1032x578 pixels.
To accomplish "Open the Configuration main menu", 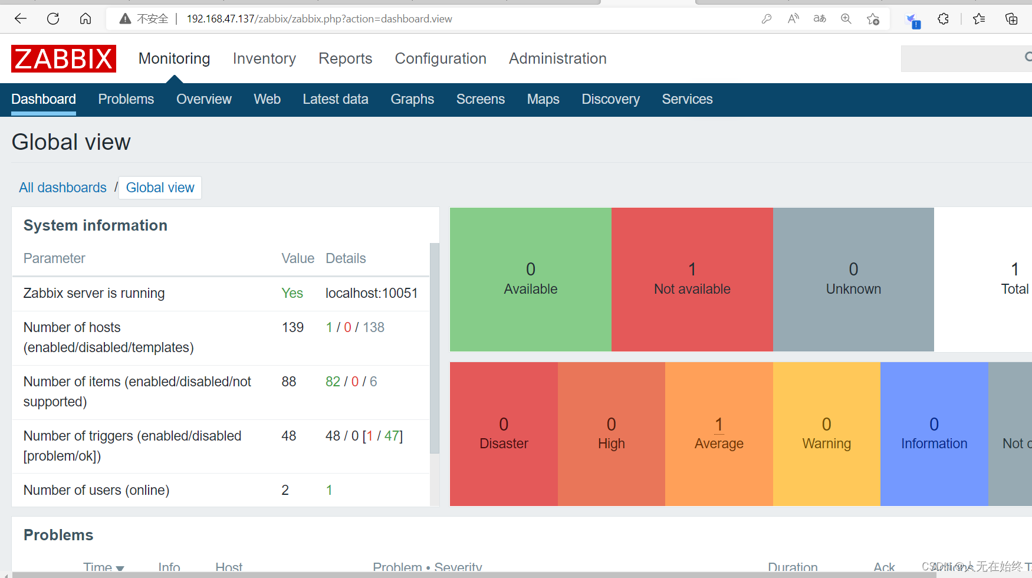I will [441, 58].
